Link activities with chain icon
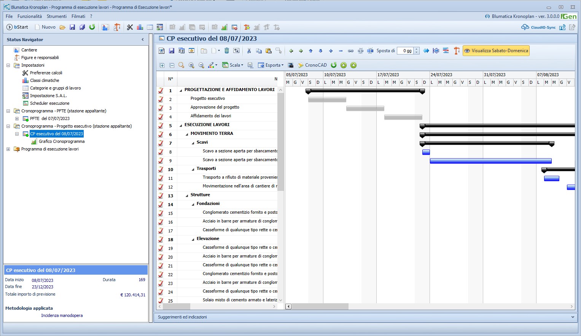Image resolution: width=581 pixels, height=336 pixels. click(350, 51)
